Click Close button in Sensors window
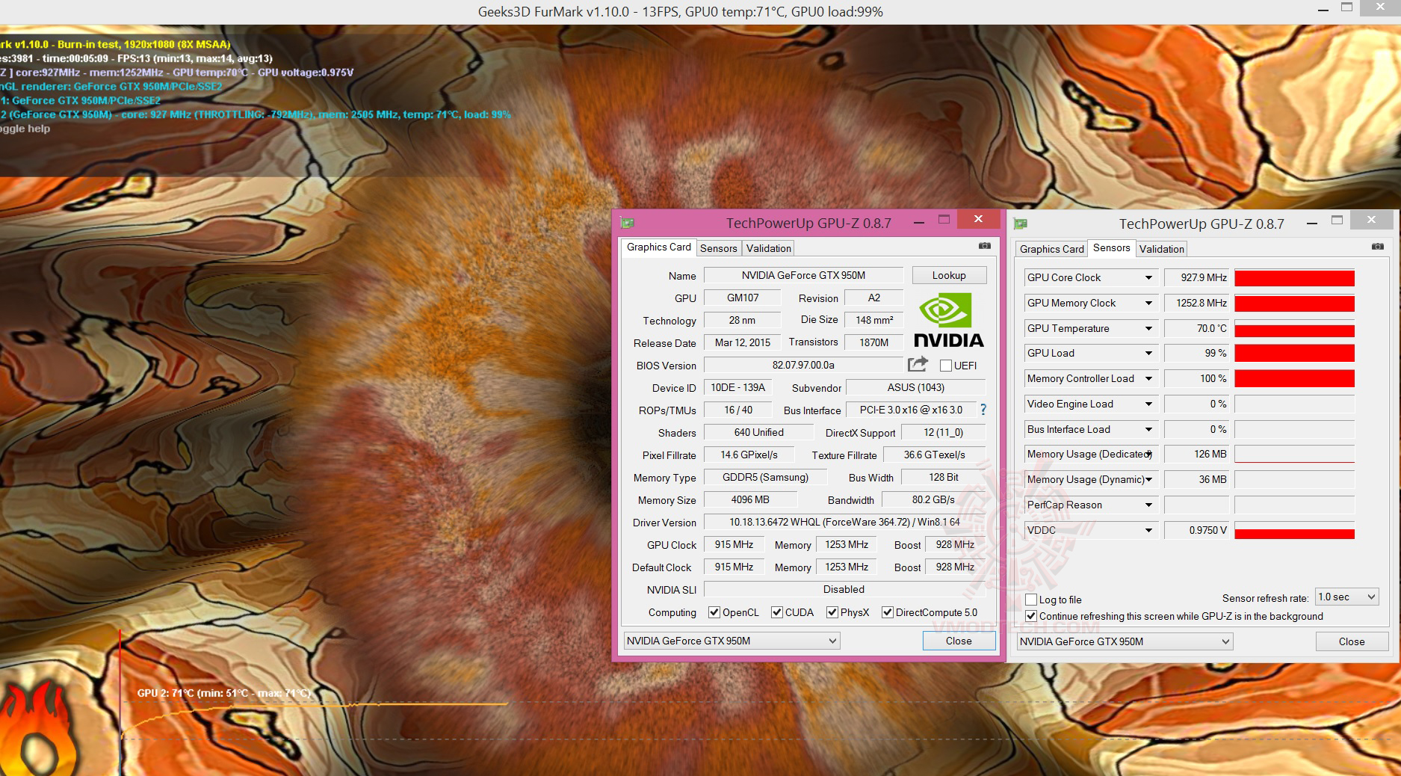This screenshot has width=1401, height=776. point(1352,641)
